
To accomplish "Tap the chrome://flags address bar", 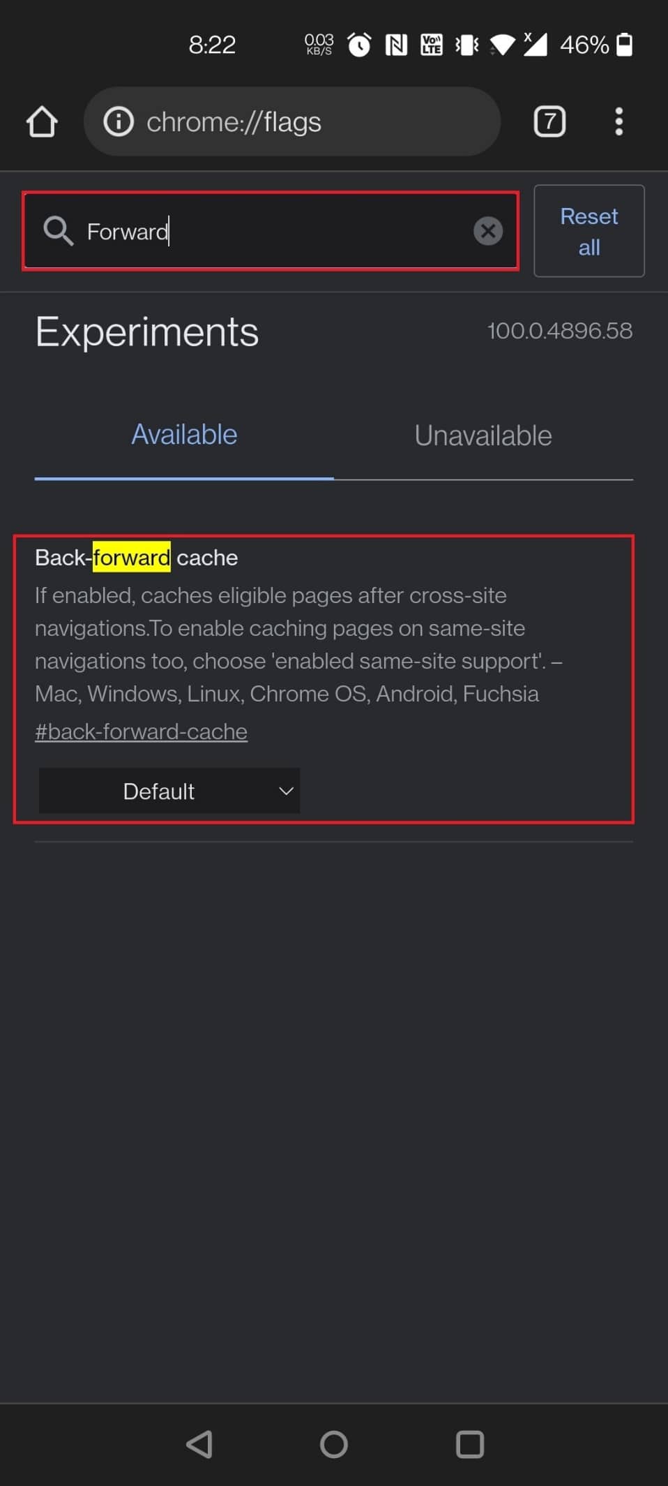I will coord(292,121).
